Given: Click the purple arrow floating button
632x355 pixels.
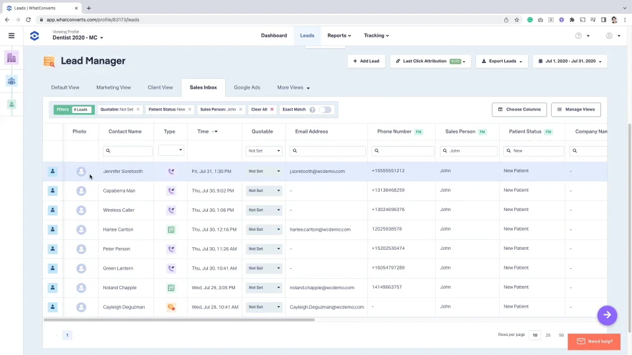Looking at the screenshot, I should click(x=607, y=315).
